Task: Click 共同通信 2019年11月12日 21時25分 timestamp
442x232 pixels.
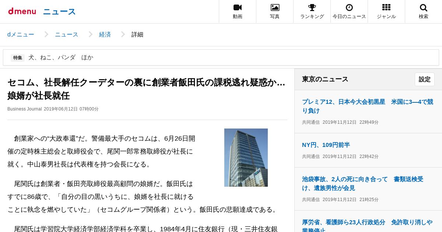Action: pos(340,200)
